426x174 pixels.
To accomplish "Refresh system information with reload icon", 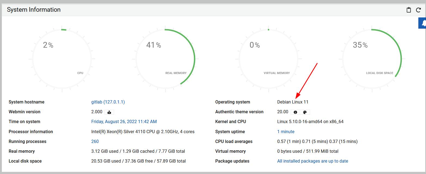I will (418, 10).
